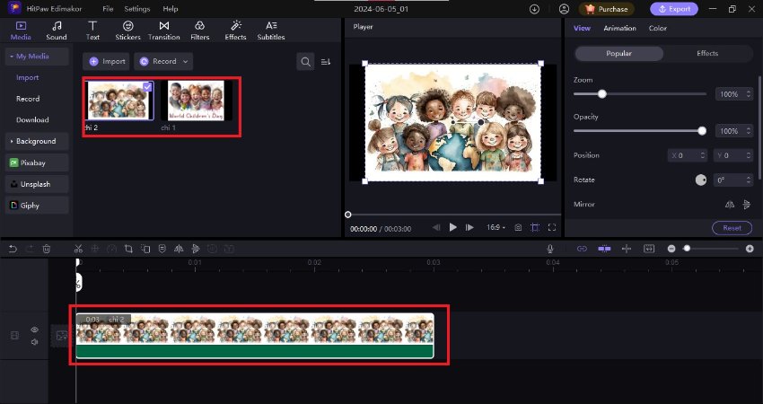This screenshot has height=404, width=763.
Task: Click the search icon in media panel
Action: 305,62
